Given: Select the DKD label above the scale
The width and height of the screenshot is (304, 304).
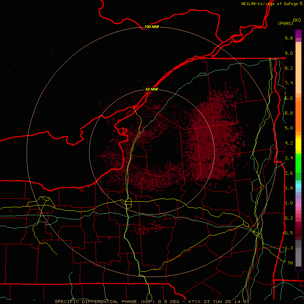Looking at the screenshot, I should (x=297, y=20).
